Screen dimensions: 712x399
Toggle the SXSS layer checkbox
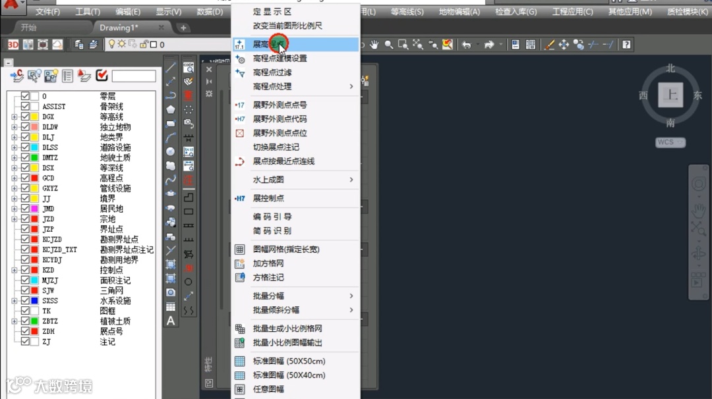click(x=26, y=301)
